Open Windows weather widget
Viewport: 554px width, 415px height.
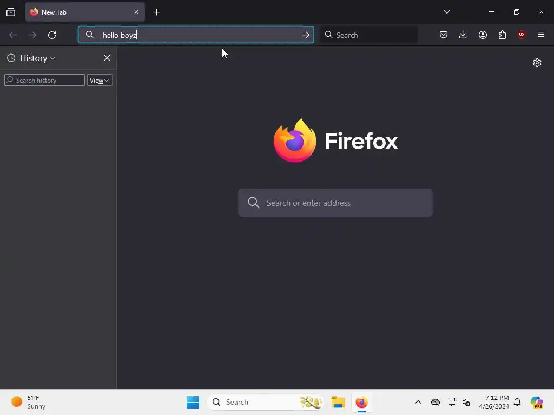click(28, 402)
